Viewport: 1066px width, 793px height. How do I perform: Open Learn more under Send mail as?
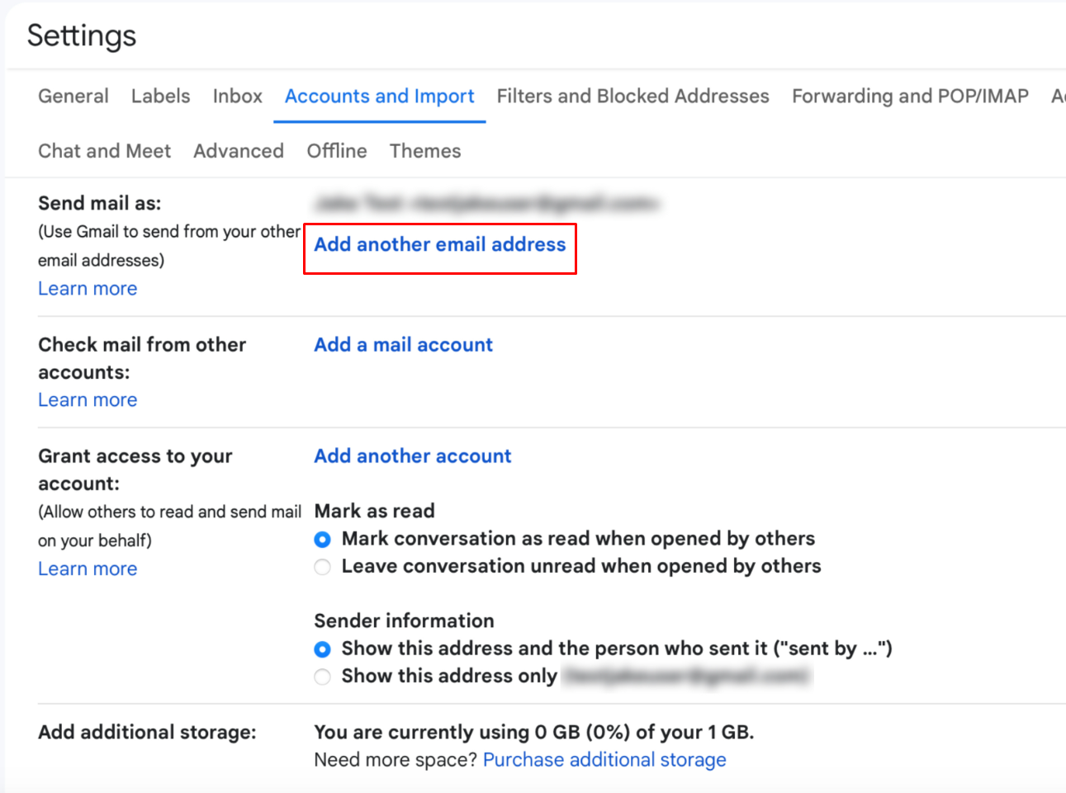point(88,289)
